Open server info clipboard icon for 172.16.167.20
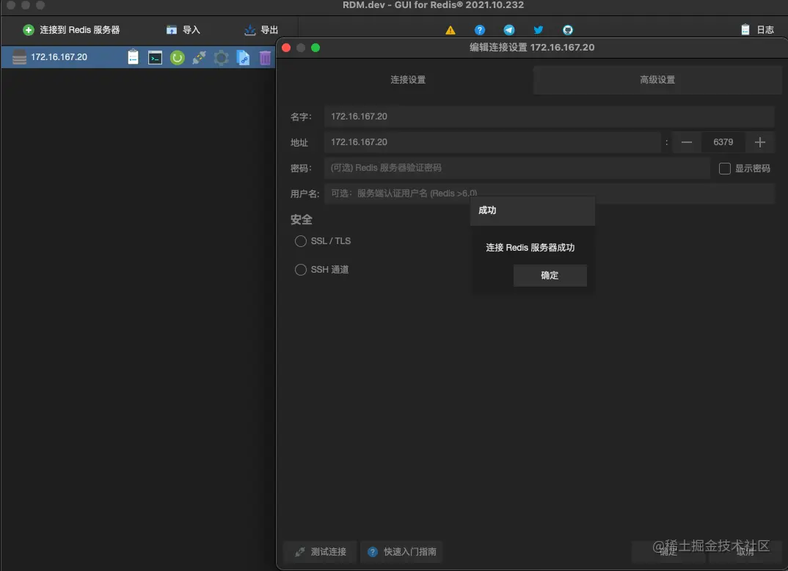This screenshot has width=788, height=571. (134, 57)
